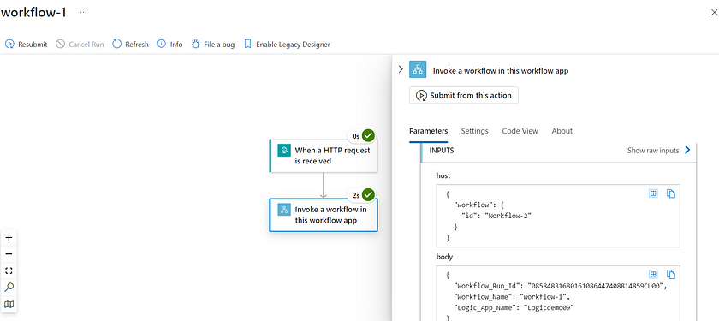Click the green success check on Invoke node
This screenshot has height=321, width=719.
(368, 195)
